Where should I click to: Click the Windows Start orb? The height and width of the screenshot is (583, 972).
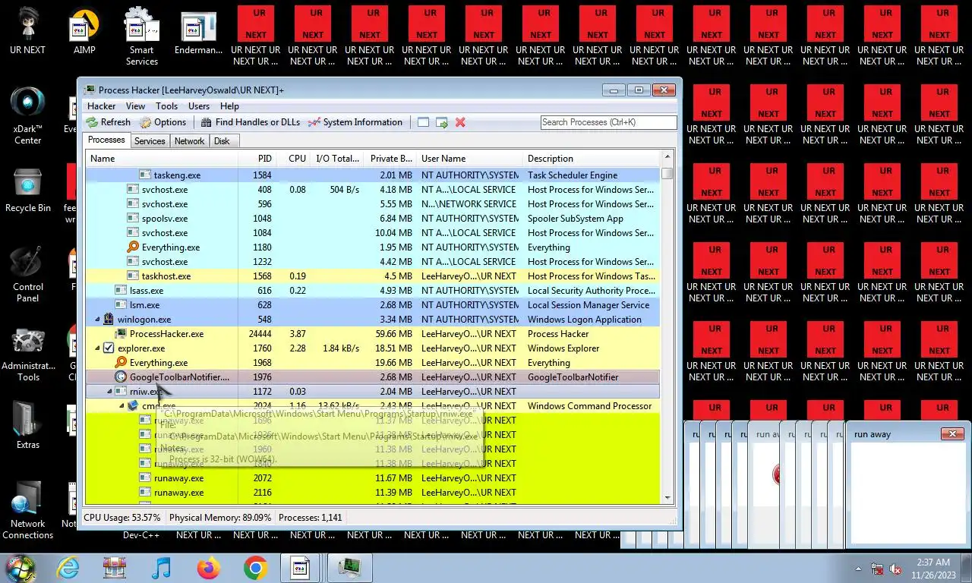point(21,568)
